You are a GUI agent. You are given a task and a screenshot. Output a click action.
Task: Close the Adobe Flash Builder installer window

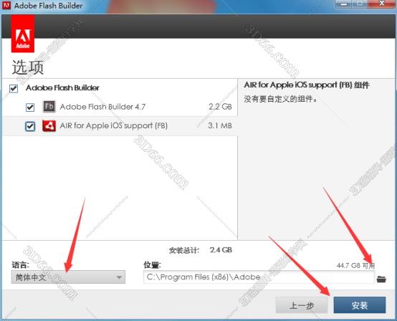click(x=381, y=4)
